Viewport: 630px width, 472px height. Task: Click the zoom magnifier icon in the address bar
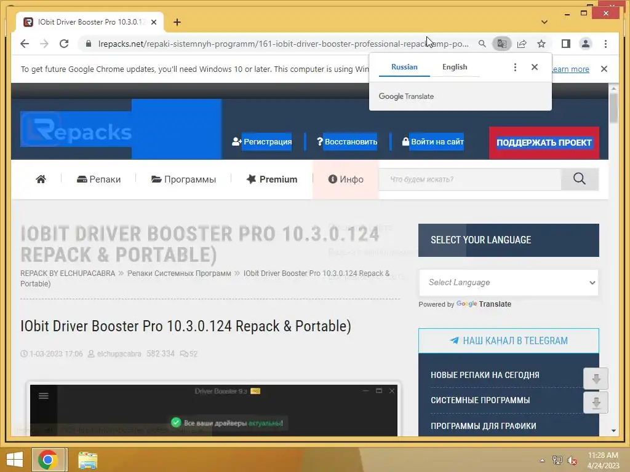(482, 44)
